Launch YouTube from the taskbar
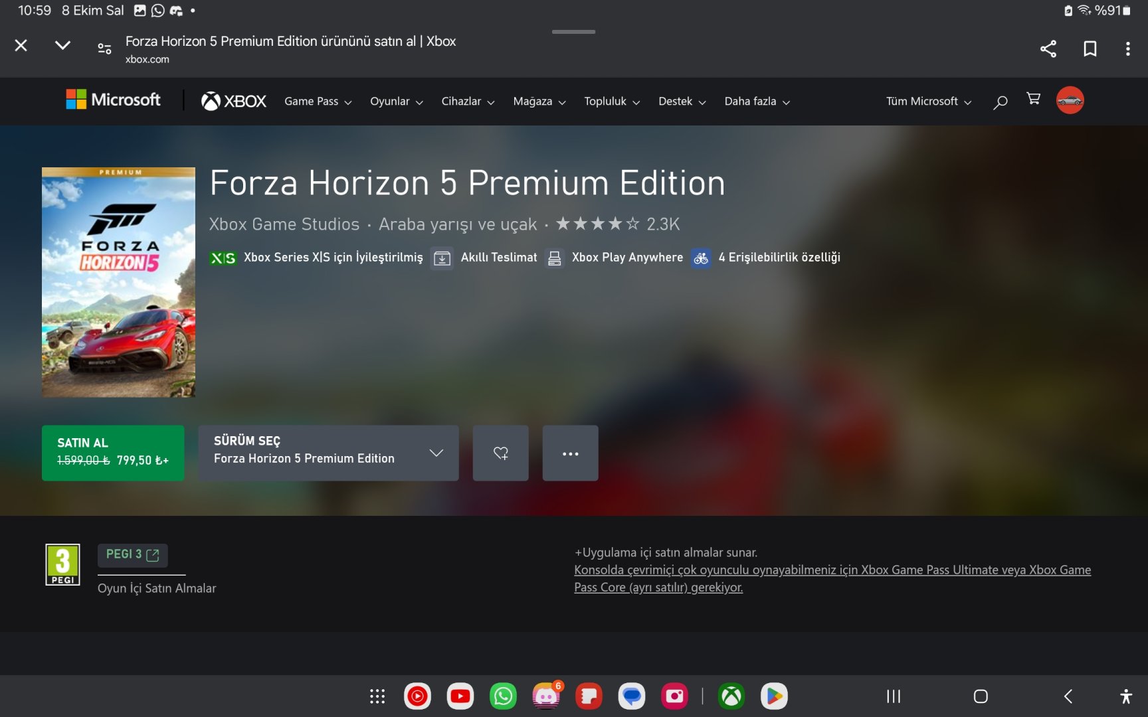The height and width of the screenshot is (717, 1148). point(460,696)
